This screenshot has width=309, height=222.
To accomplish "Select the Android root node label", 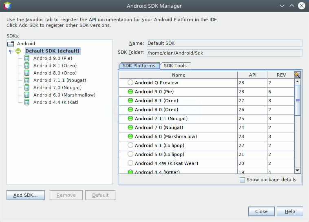I will pyautogui.click(x=26, y=44).
